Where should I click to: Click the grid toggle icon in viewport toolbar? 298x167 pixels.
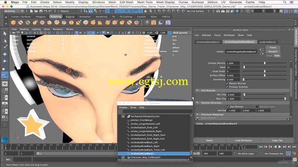pyautogui.click(x=41, y=33)
